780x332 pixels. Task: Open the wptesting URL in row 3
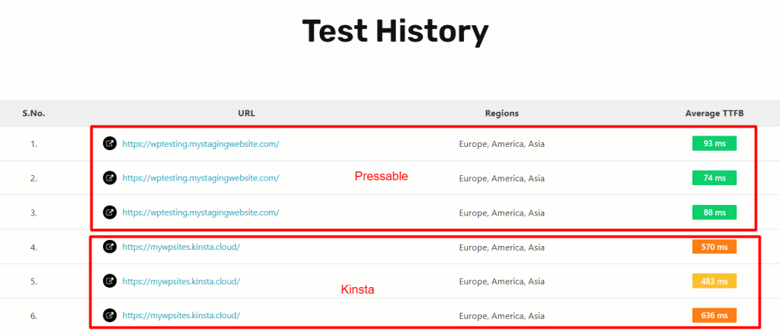click(200, 212)
